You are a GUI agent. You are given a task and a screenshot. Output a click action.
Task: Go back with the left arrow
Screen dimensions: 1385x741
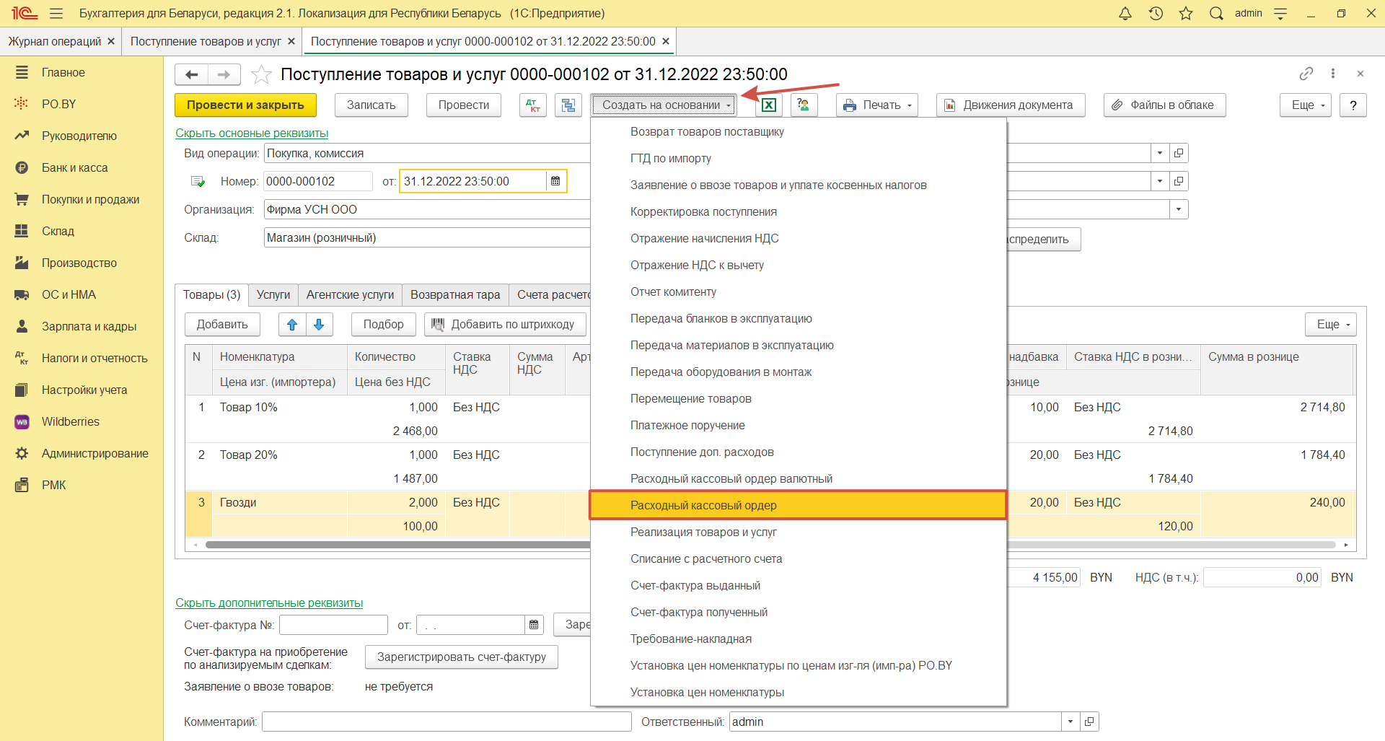pyautogui.click(x=191, y=74)
